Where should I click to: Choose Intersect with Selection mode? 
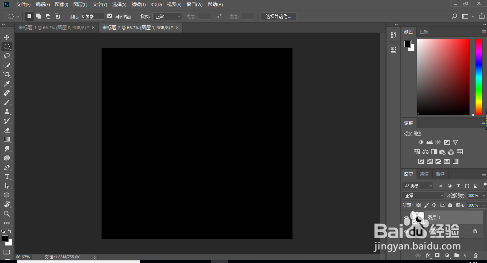[57, 16]
